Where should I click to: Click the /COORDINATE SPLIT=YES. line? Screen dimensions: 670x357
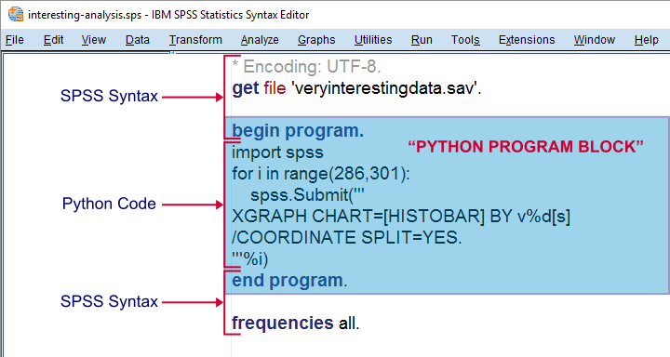click(346, 237)
